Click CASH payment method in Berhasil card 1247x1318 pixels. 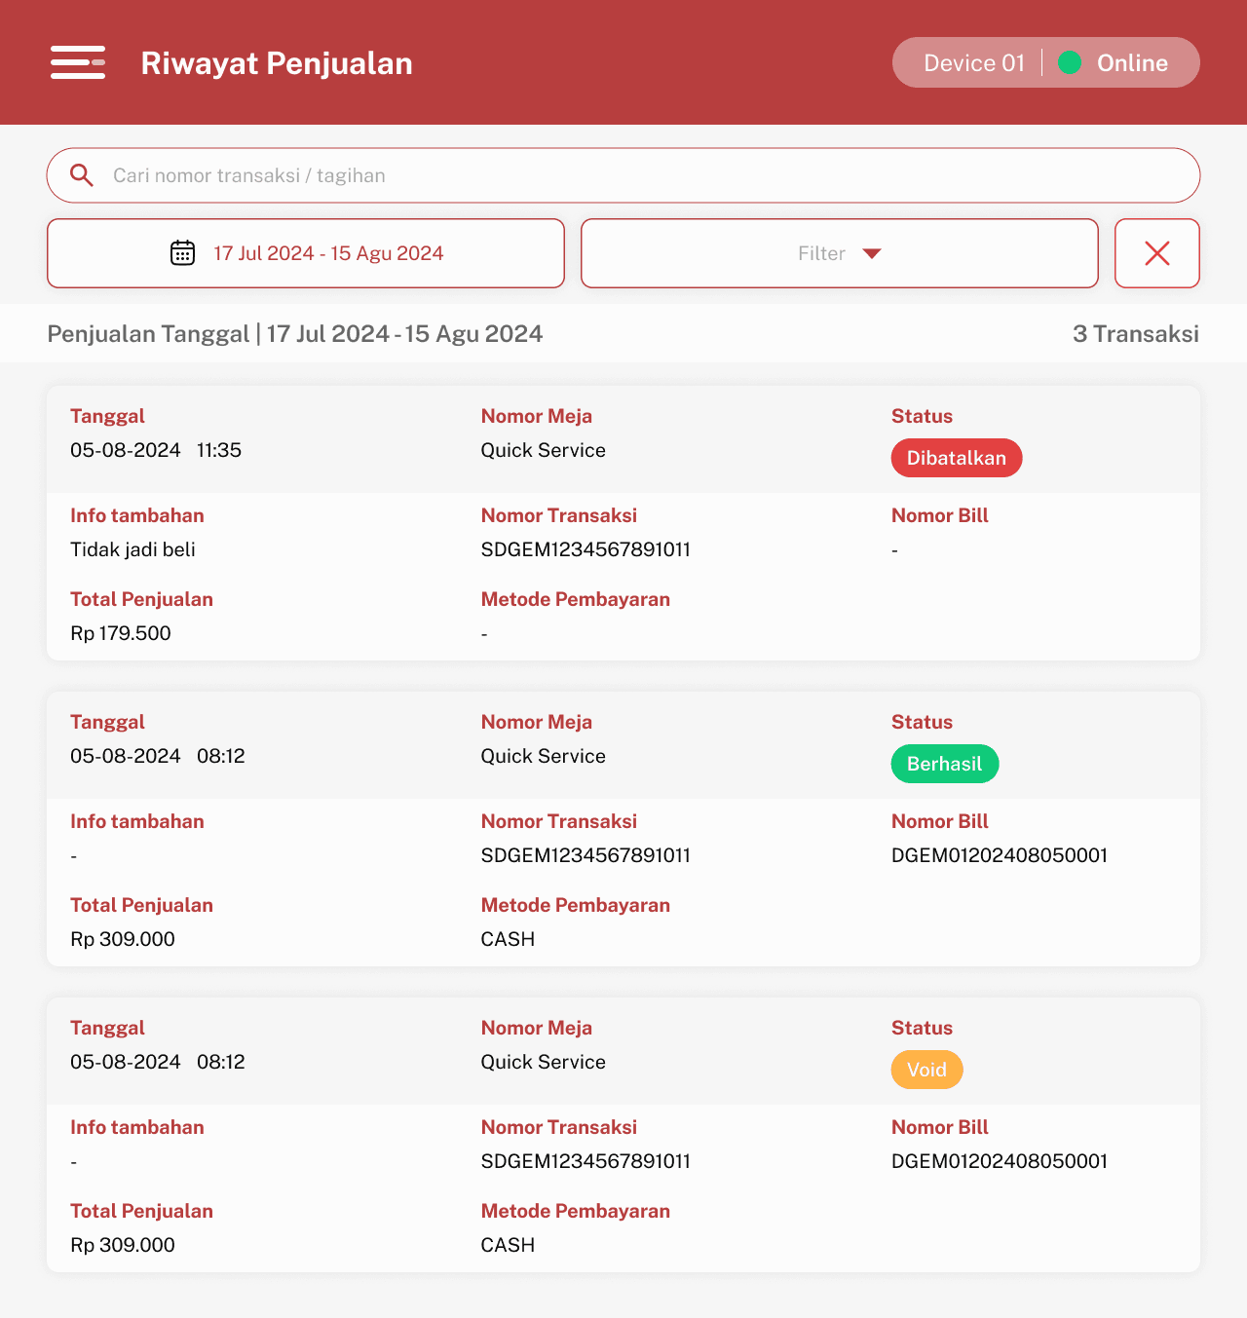pos(508,939)
